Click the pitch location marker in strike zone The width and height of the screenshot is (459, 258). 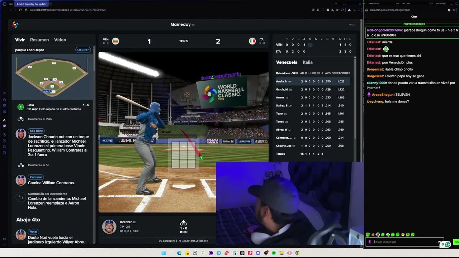click(201, 158)
